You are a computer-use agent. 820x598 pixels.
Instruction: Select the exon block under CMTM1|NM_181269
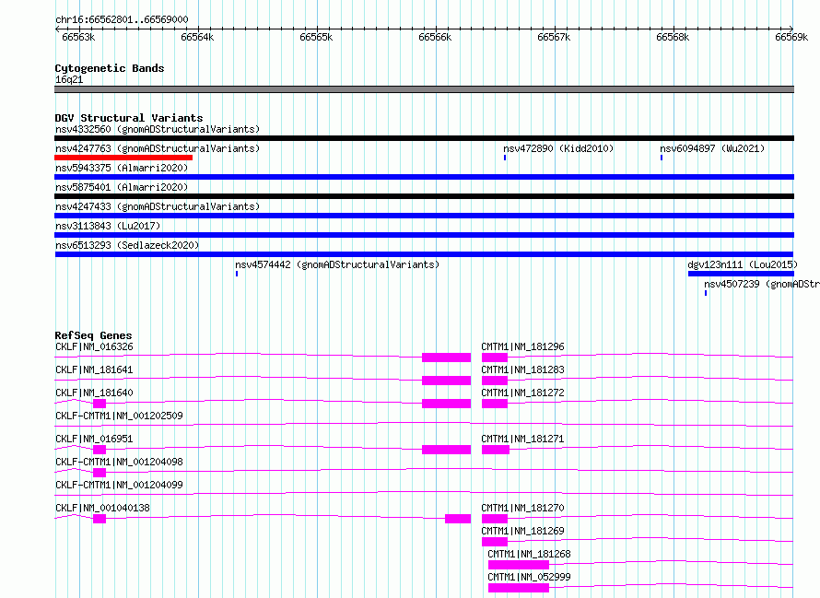pos(494,542)
